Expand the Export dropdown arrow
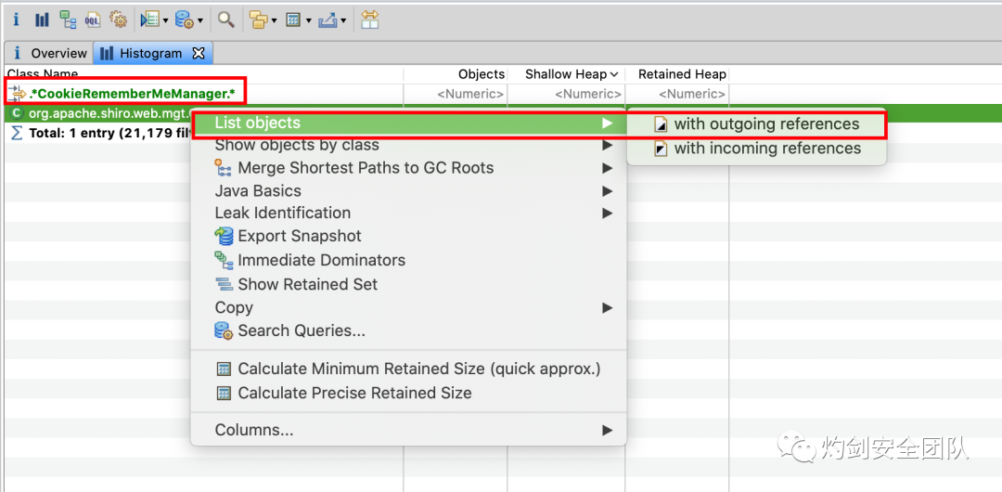This screenshot has height=492, width=1002. (x=343, y=21)
